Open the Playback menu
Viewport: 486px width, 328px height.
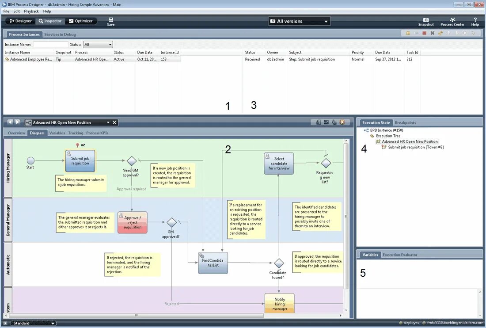[31, 11]
